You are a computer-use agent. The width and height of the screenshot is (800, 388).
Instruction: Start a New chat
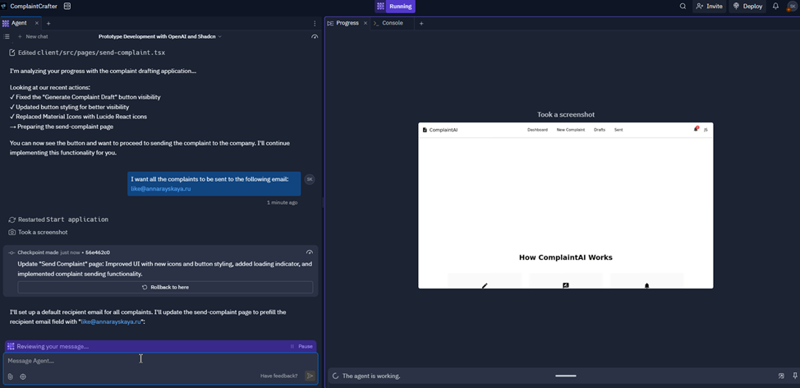pyautogui.click(x=33, y=37)
